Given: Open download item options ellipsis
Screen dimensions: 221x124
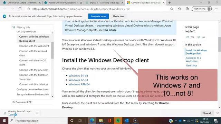Looking at the screenshot, I should click(37, 113).
